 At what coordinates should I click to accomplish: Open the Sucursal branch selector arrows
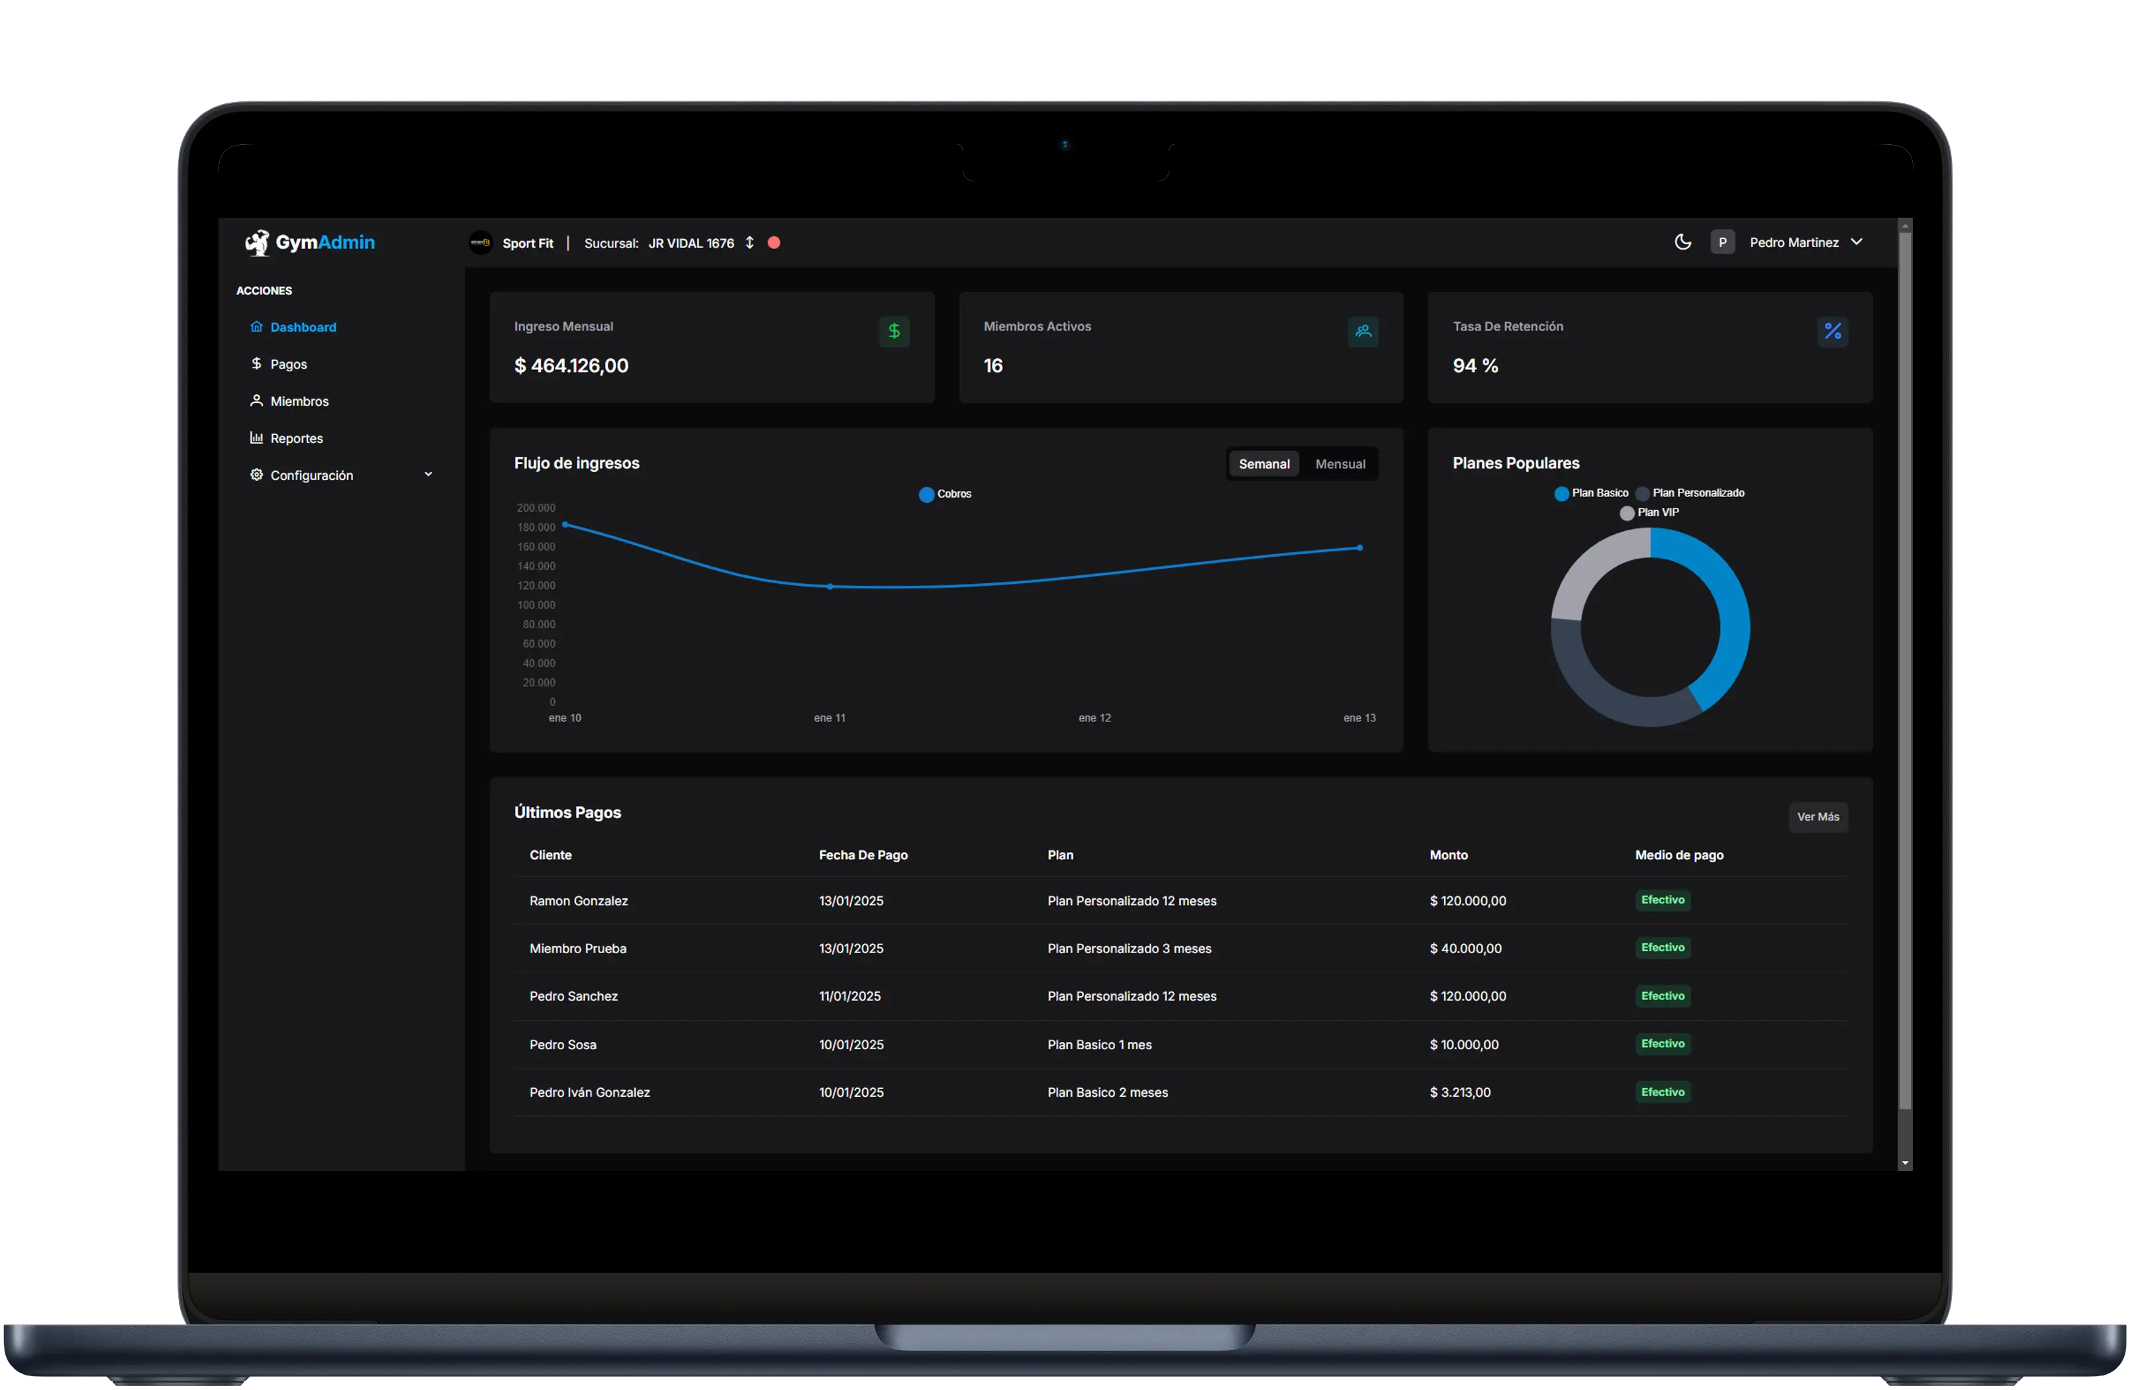pyautogui.click(x=751, y=244)
